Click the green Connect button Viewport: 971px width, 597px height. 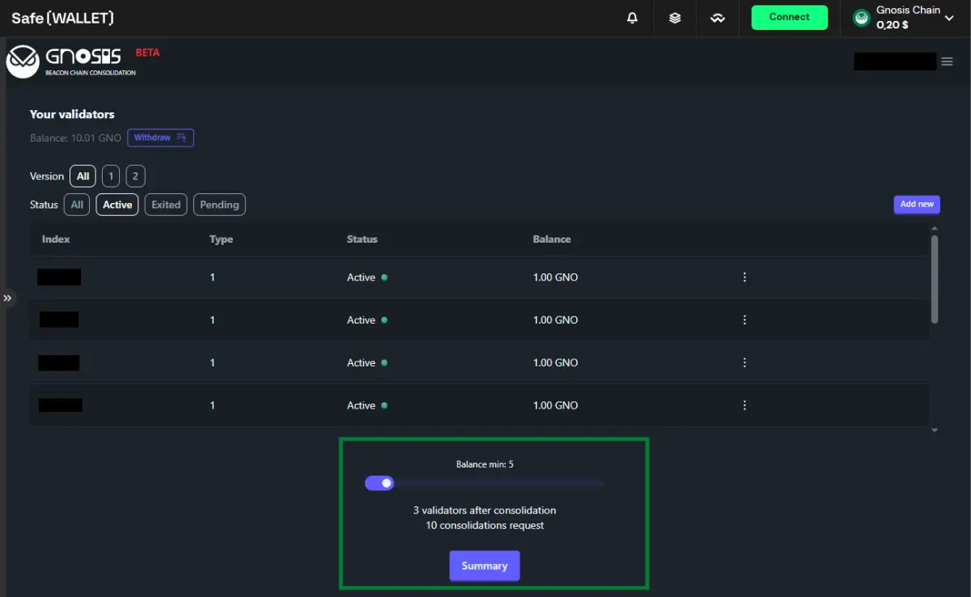click(x=789, y=17)
